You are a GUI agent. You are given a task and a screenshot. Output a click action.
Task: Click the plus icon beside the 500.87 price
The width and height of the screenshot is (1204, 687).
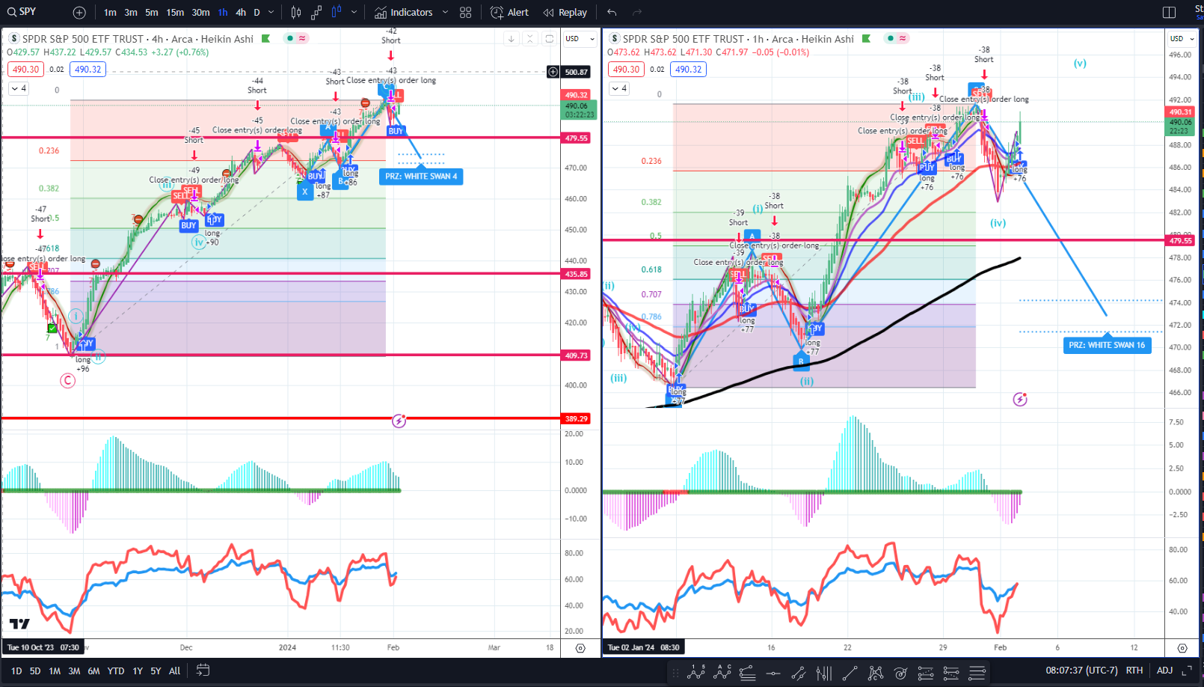[x=553, y=72]
